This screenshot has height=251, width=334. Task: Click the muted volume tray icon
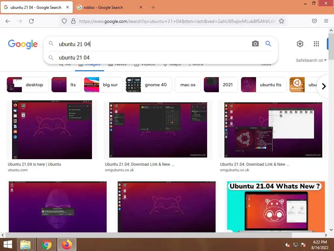pos(287,245)
